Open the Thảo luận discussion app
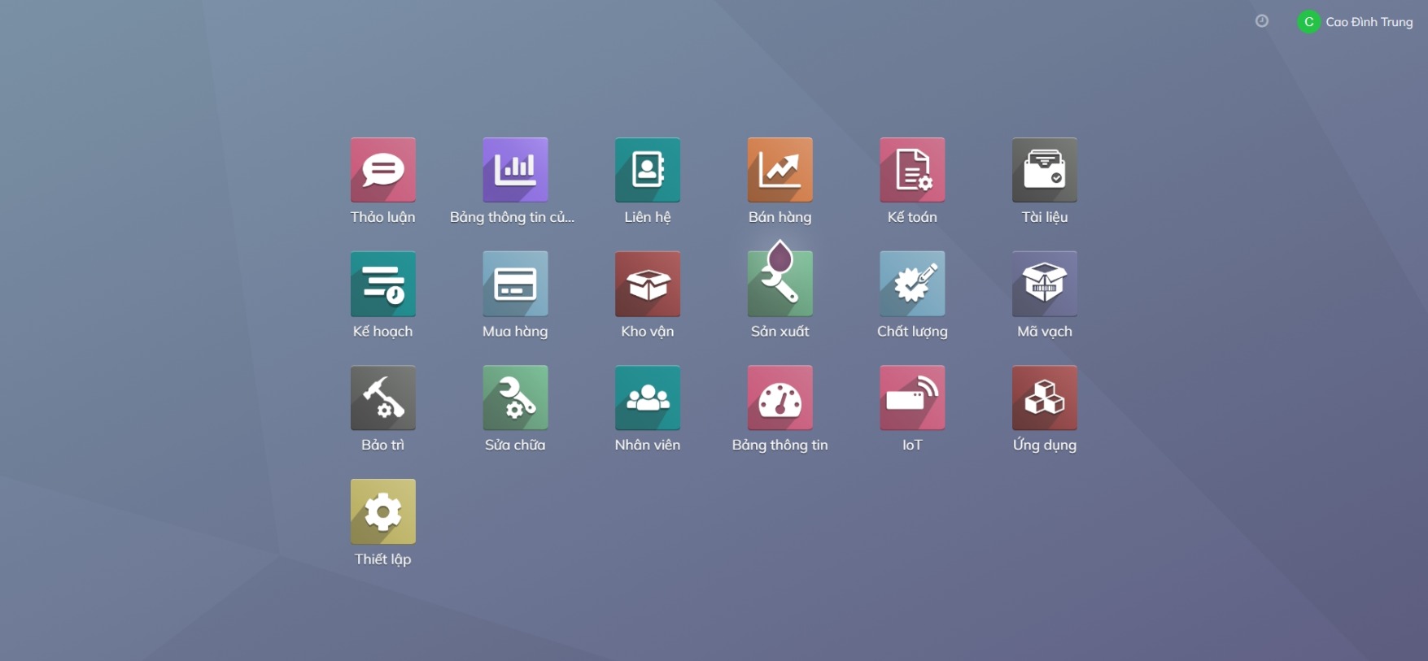 382,170
